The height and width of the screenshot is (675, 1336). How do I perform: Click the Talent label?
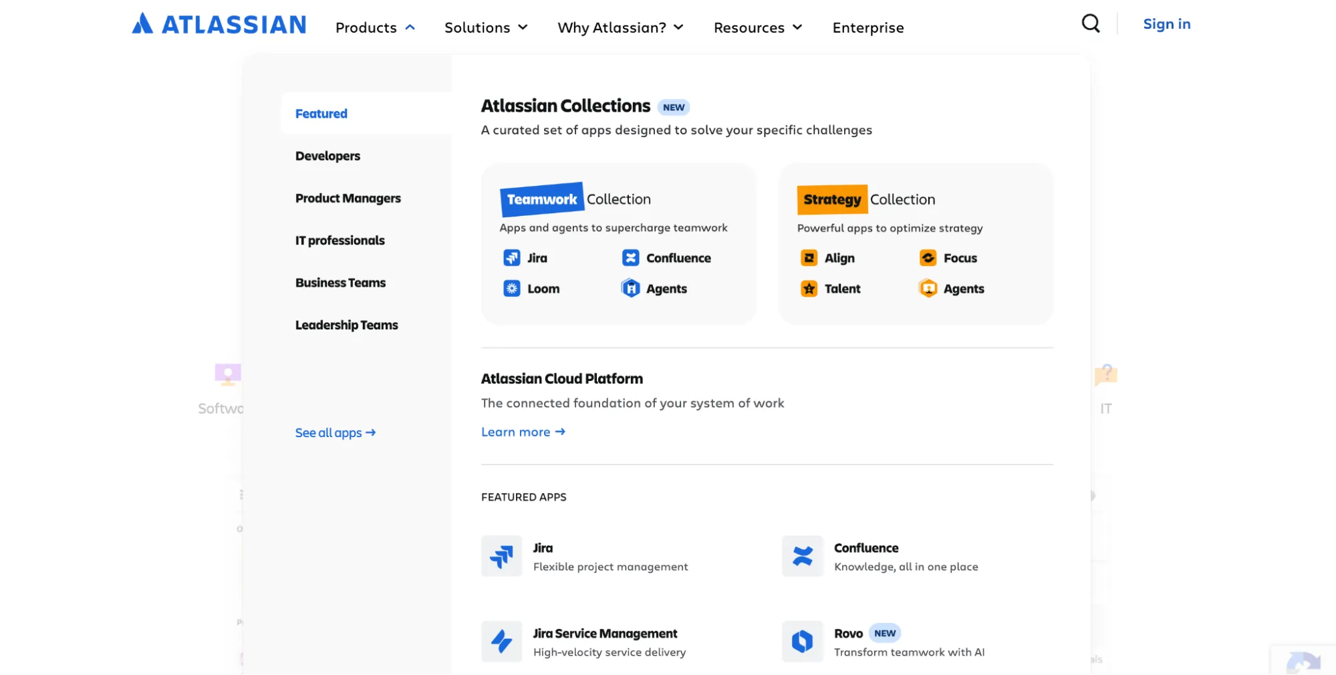tap(842, 289)
